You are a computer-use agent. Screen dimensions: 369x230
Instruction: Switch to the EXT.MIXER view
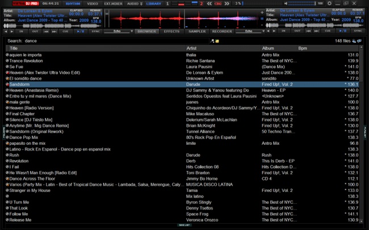coord(113,3)
